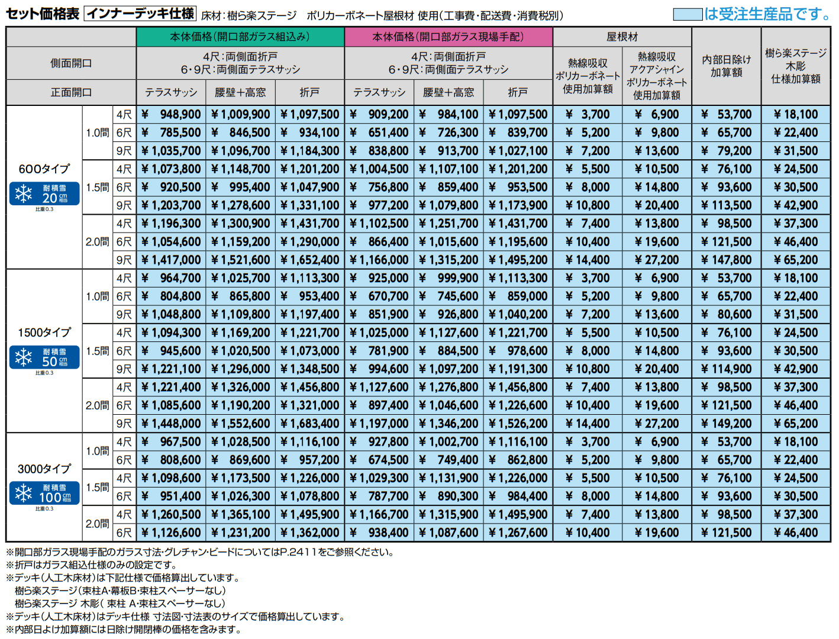Select the ¥651,400 price cell
The width and height of the screenshot is (839, 639).
[379, 133]
